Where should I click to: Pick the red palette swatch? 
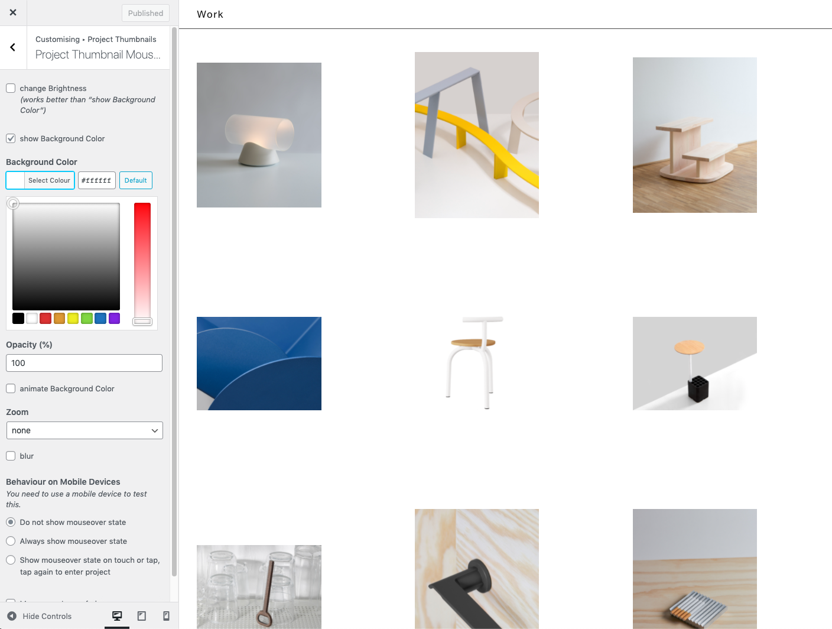pos(45,319)
